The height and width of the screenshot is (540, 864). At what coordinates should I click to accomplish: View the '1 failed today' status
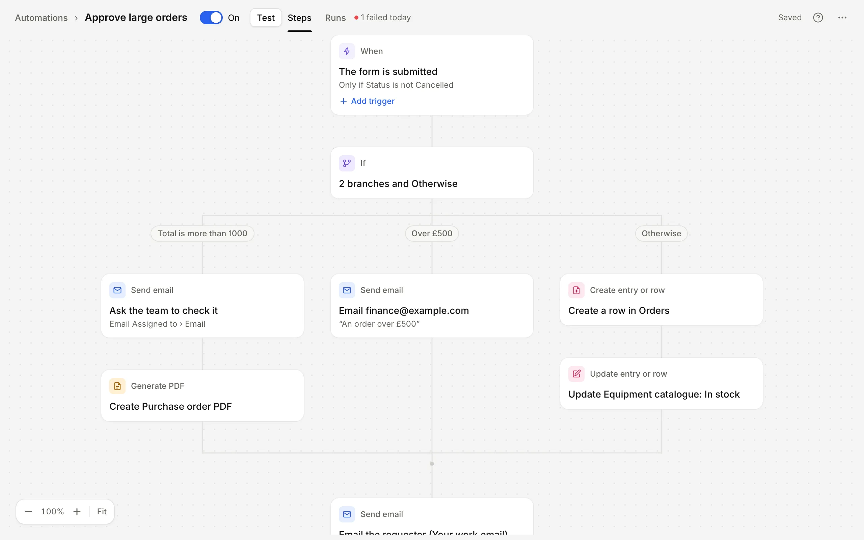click(x=382, y=18)
